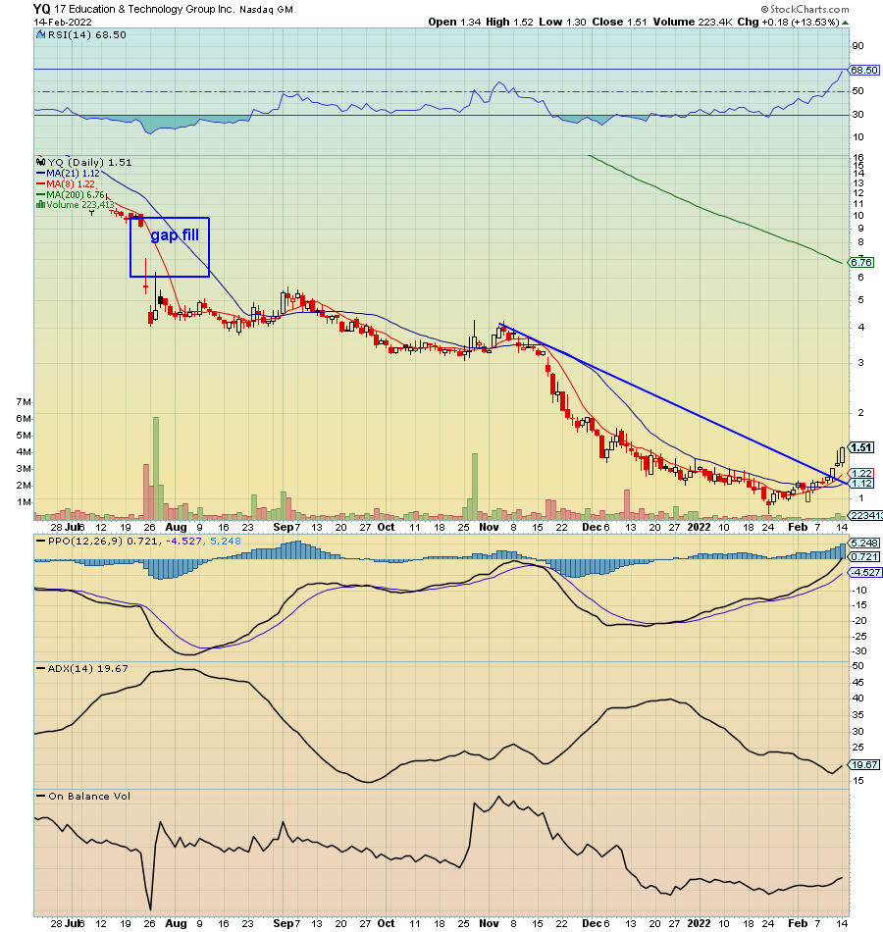Click the Volume 223,413 legend entry
Screen dimensions: 883x932
(80, 204)
